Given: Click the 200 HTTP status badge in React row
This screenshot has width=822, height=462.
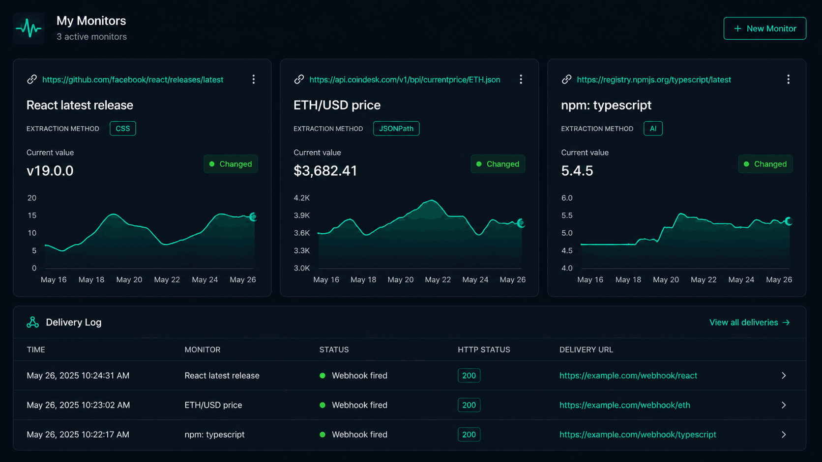Looking at the screenshot, I should [469, 376].
